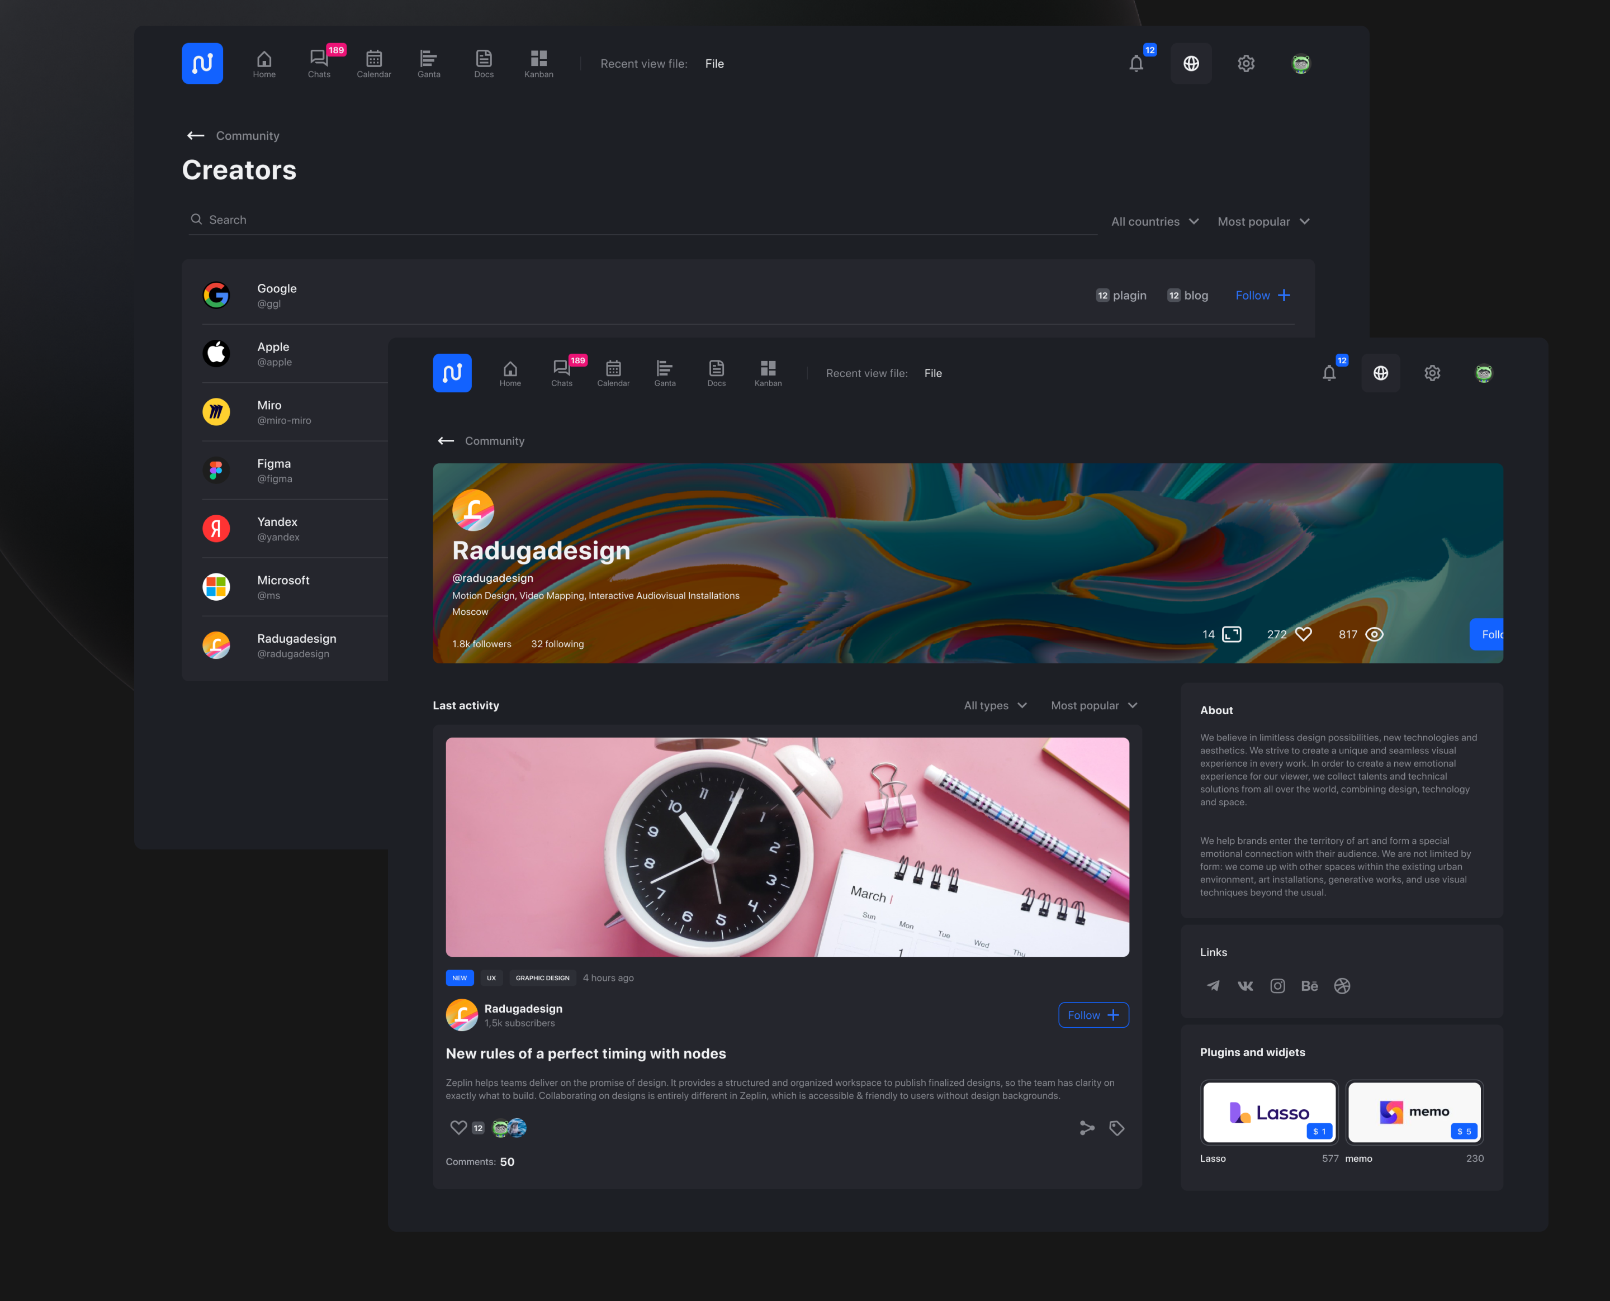Open the Instagram link icon
The width and height of the screenshot is (1610, 1301).
(1277, 985)
